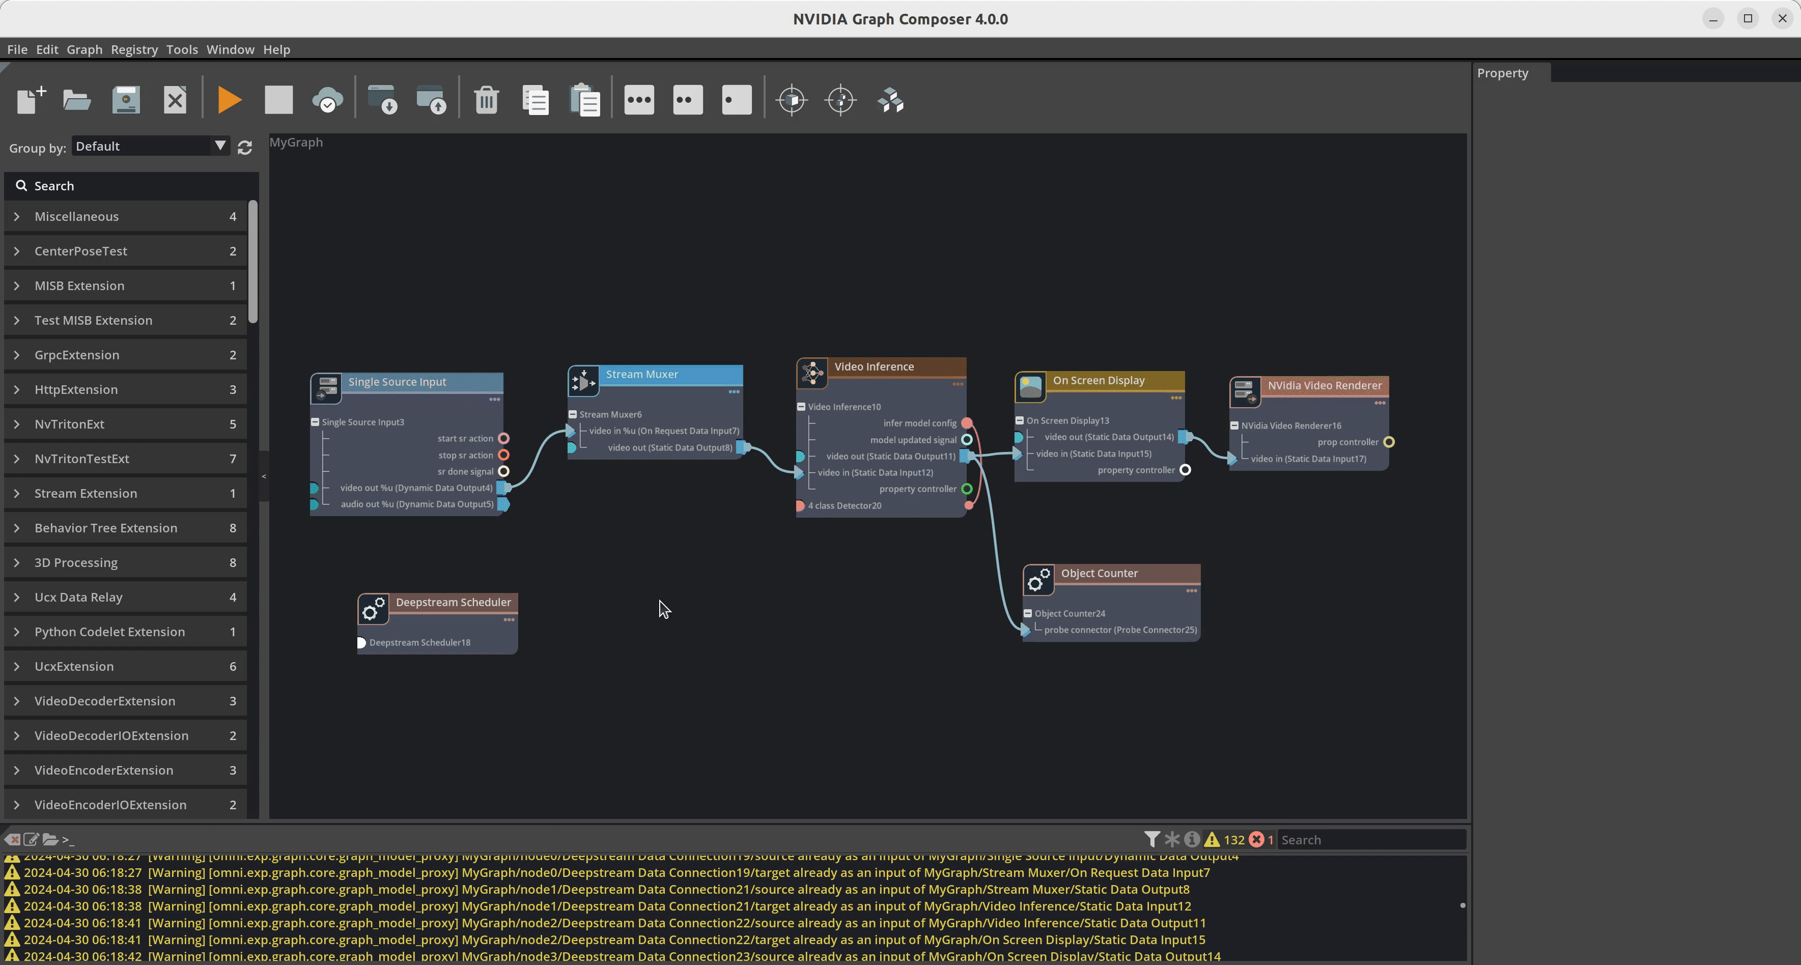
Task: Open the Graph menu
Action: pyautogui.click(x=85, y=50)
